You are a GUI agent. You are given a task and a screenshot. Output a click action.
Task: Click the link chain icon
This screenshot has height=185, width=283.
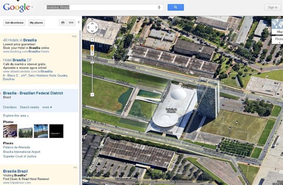[x=71, y=23]
